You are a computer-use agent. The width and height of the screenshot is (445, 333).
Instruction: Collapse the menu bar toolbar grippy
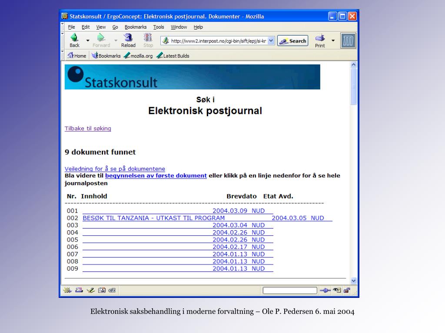[x=63, y=27]
